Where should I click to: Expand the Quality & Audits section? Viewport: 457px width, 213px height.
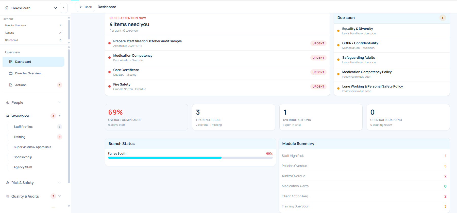[33, 196]
